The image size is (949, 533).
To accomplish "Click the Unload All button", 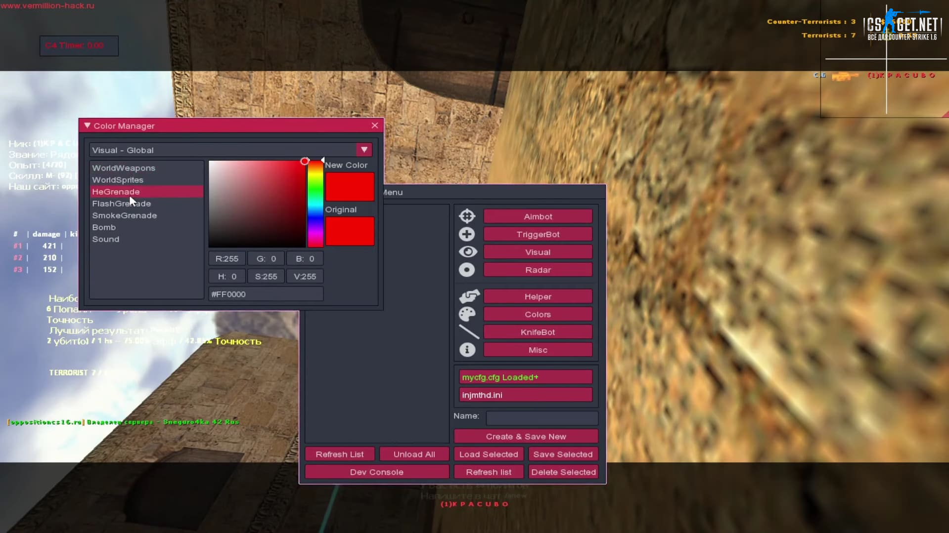I will [x=414, y=454].
